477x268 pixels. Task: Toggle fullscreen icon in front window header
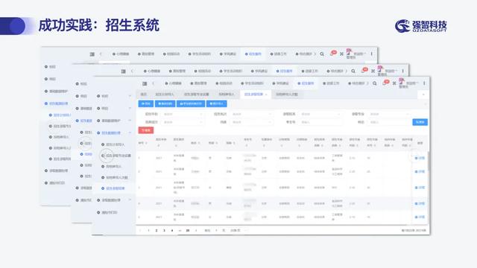coord(394,83)
